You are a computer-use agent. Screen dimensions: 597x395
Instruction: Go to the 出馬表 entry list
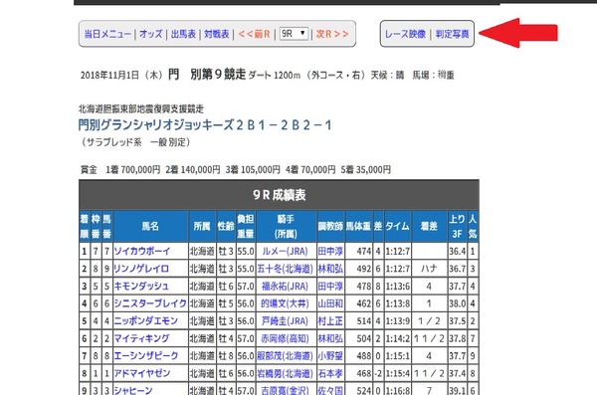coord(183,34)
